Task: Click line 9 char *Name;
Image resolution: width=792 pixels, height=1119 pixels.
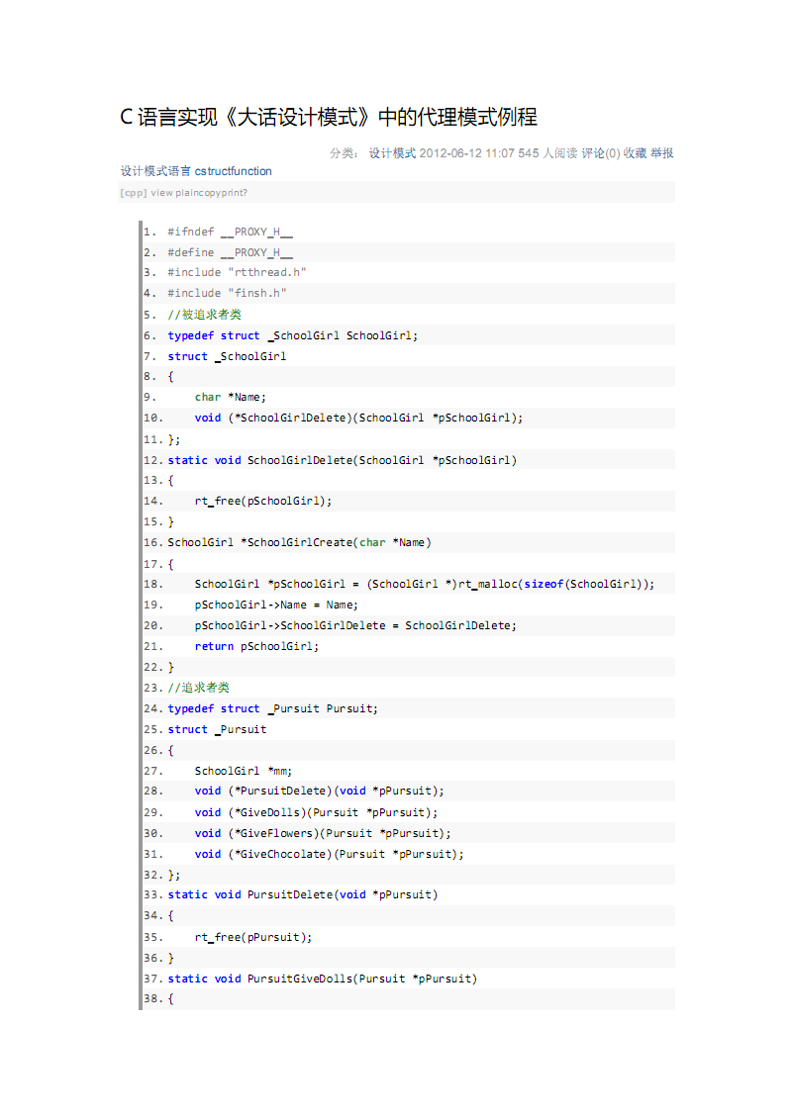Action: click(x=230, y=398)
